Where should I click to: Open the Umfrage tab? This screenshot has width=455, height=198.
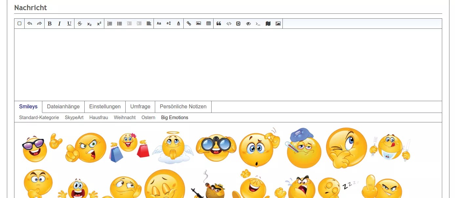click(x=140, y=107)
